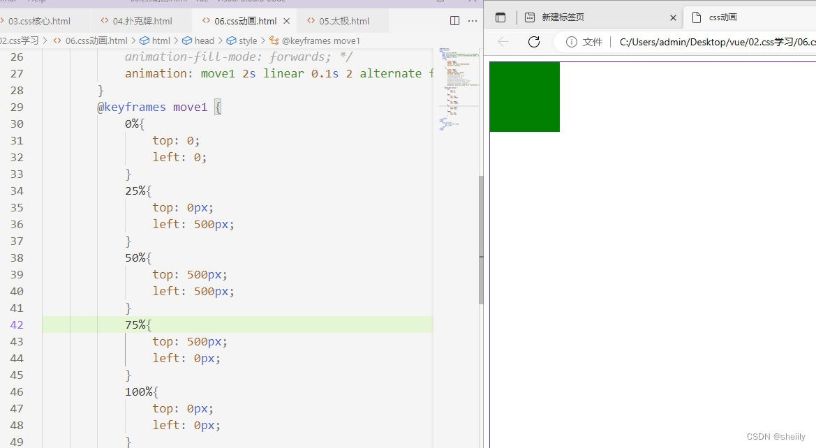The height and width of the screenshot is (448, 816).
Task: Switch to the 03.css核心.html tab
Action: 39,21
